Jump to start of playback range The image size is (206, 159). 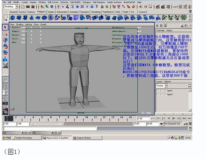point(153,119)
